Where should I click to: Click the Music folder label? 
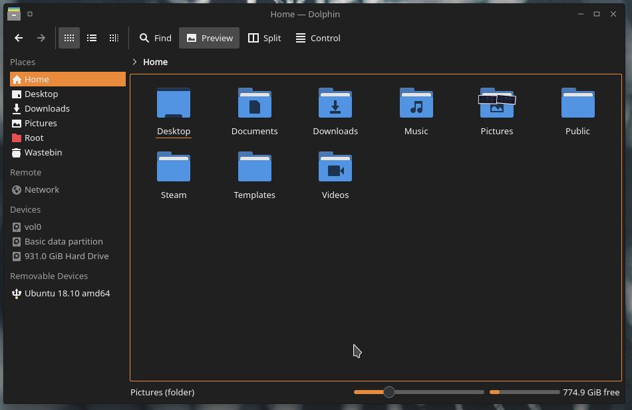click(x=416, y=132)
